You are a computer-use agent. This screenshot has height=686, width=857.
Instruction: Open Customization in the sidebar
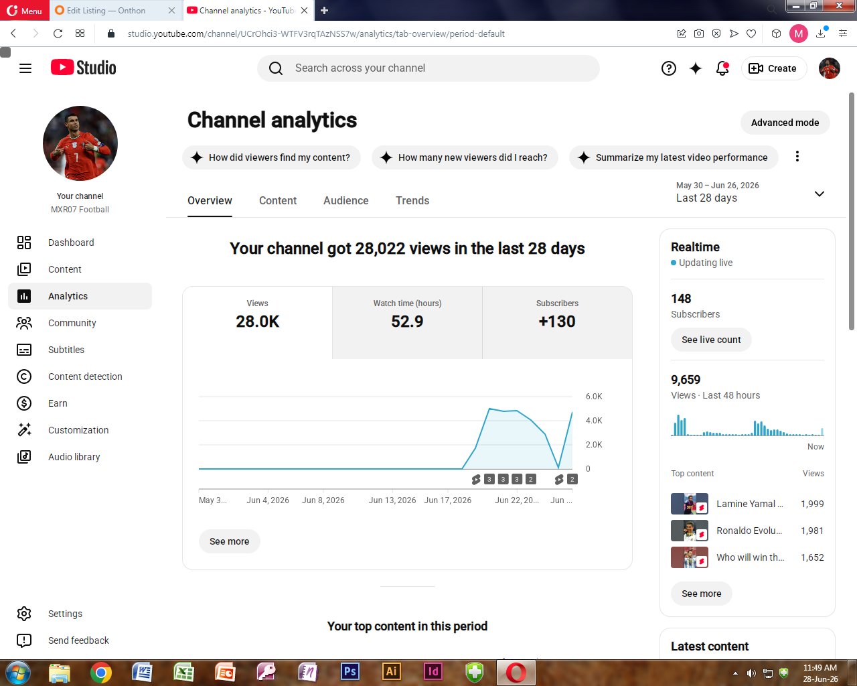[x=80, y=430]
